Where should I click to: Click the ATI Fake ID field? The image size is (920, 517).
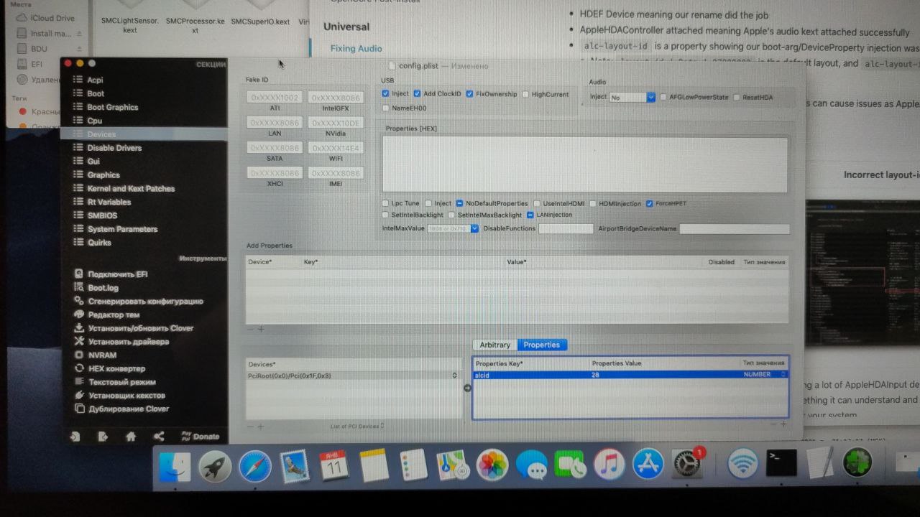coord(275,97)
